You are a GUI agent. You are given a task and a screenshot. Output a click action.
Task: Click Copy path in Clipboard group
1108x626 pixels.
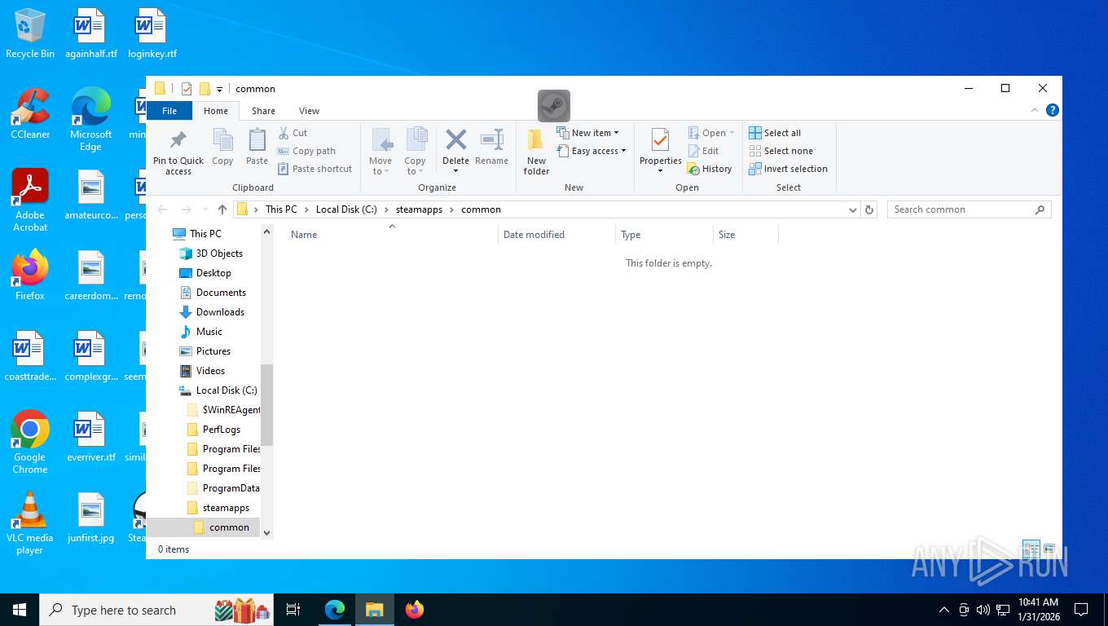coord(306,151)
